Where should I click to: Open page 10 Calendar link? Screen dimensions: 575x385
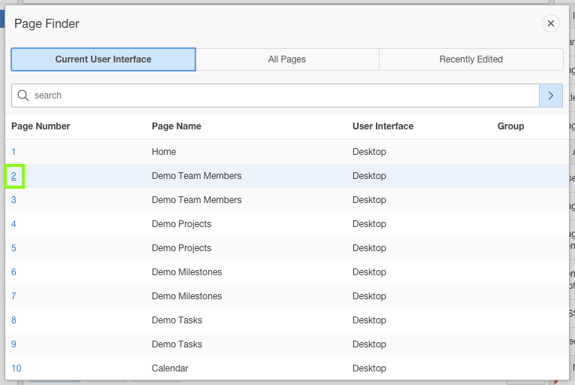pyautogui.click(x=17, y=368)
